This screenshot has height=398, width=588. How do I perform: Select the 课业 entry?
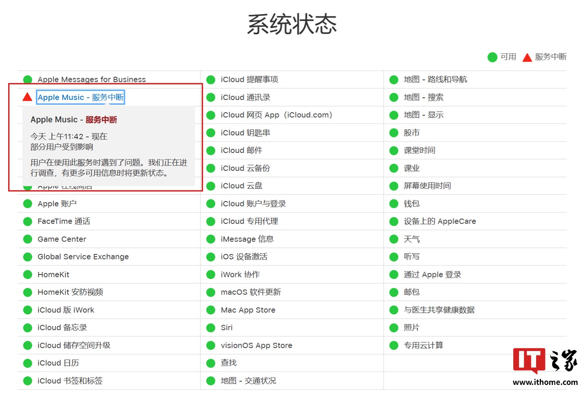pyautogui.click(x=412, y=168)
